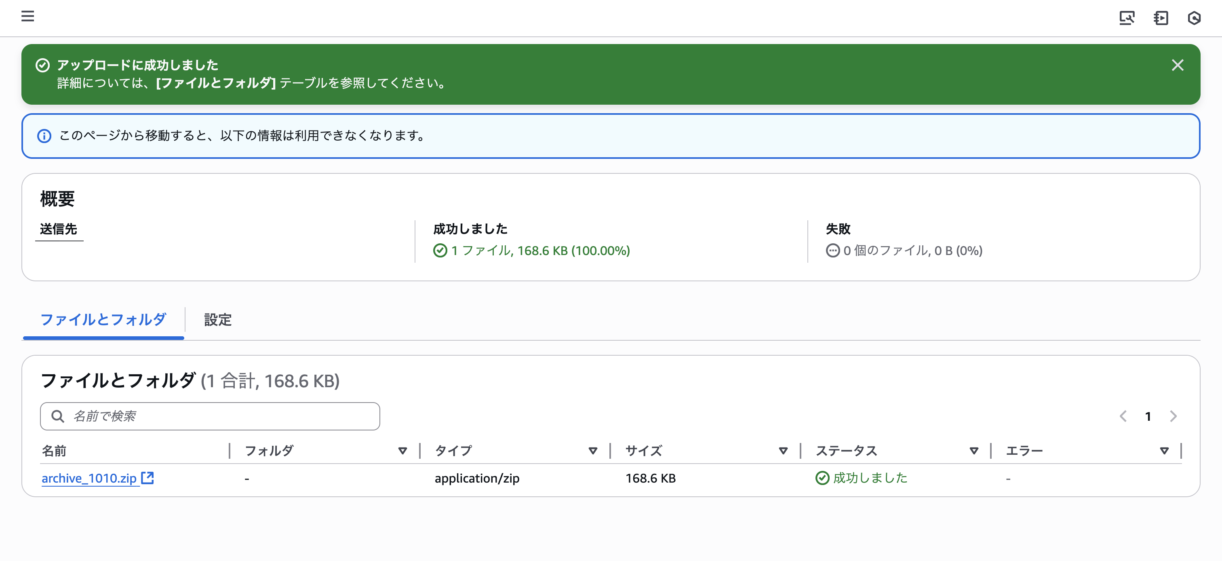
Task: Click the application/zip type cell
Action: pyautogui.click(x=477, y=479)
